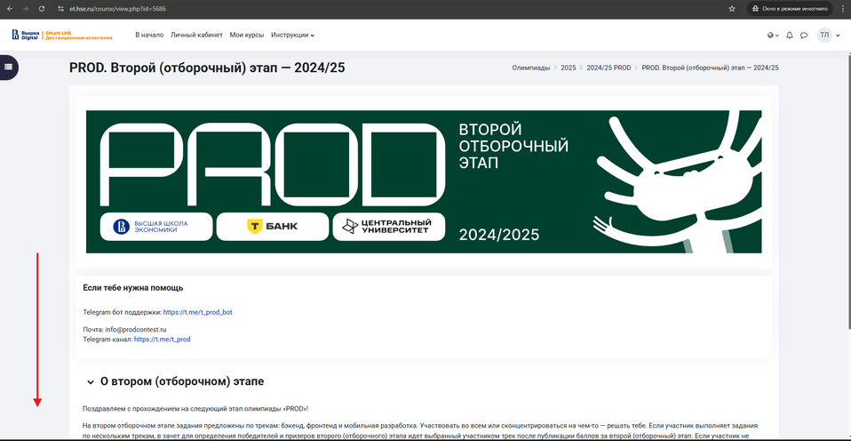Click the Т Банк logo badge
The width and height of the screenshot is (851, 441).
[273, 227]
